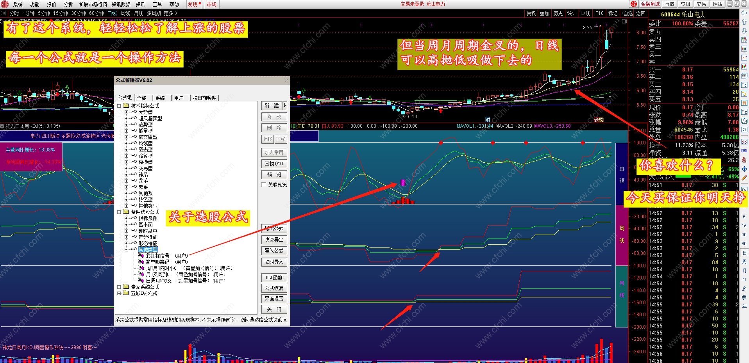Click the 画线 toolbar button
This screenshot has height=363, width=749.
pyautogui.click(x=586, y=13)
